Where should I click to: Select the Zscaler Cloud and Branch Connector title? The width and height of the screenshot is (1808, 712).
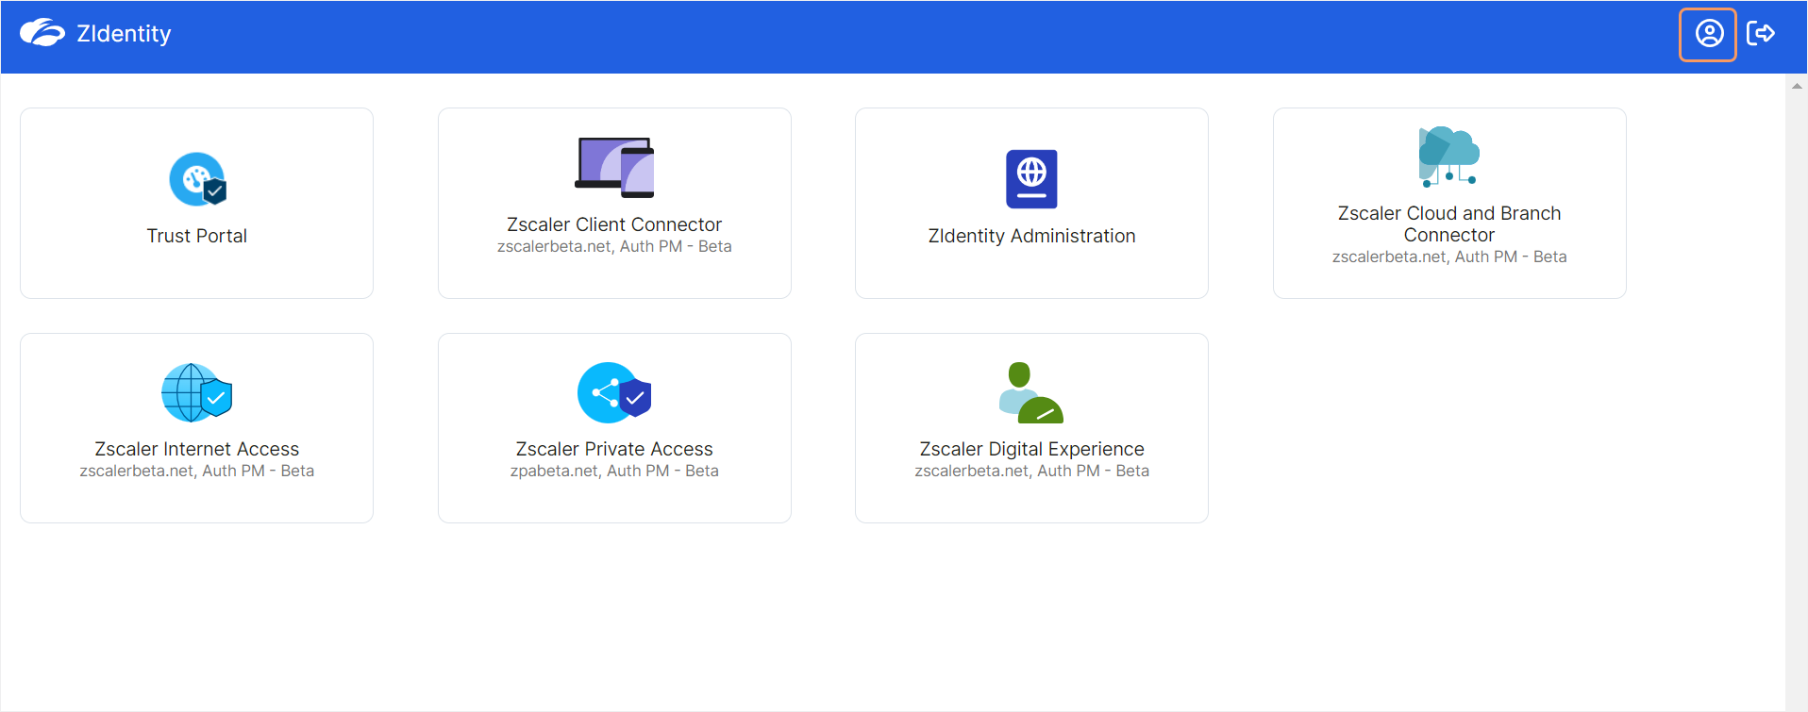point(1448,224)
